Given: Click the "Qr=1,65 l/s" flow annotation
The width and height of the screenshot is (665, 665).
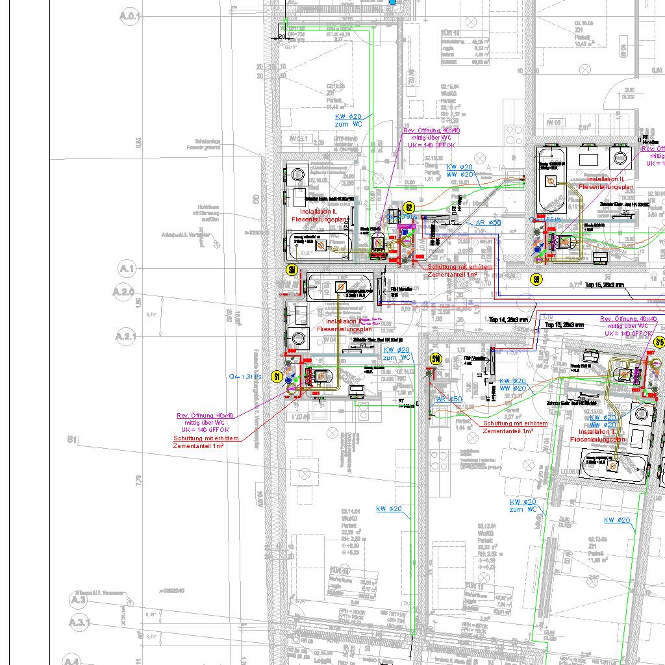Looking at the screenshot, I should pos(544,220).
